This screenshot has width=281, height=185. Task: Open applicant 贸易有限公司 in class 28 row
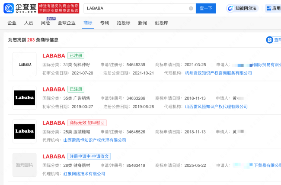pyautogui.click(x=267, y=166)
